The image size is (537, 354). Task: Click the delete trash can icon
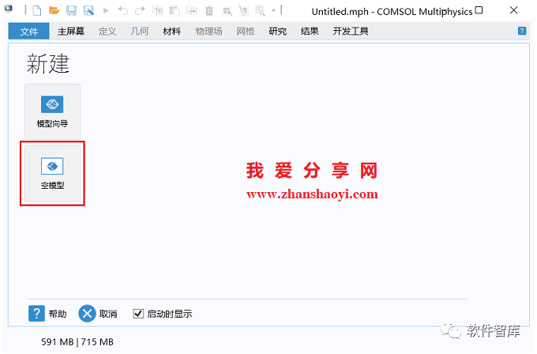(209, 10)
